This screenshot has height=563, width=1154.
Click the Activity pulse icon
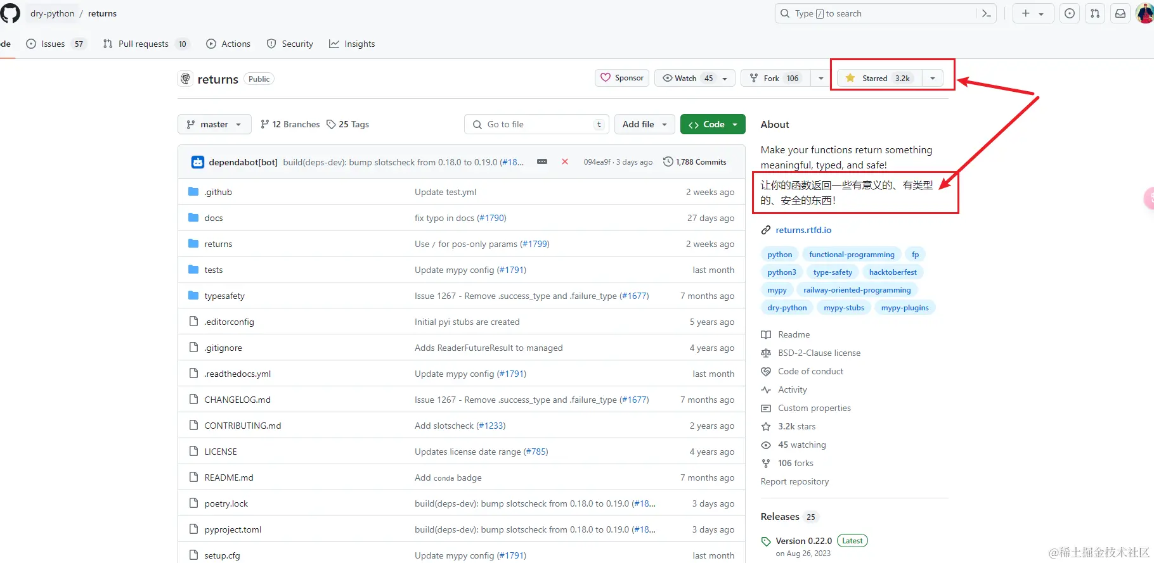(x=766, y=389)
